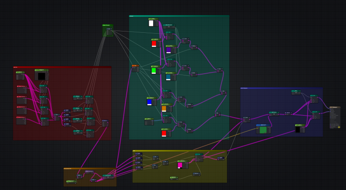Click the bright green swatch in teal frame

pos(154,70)
